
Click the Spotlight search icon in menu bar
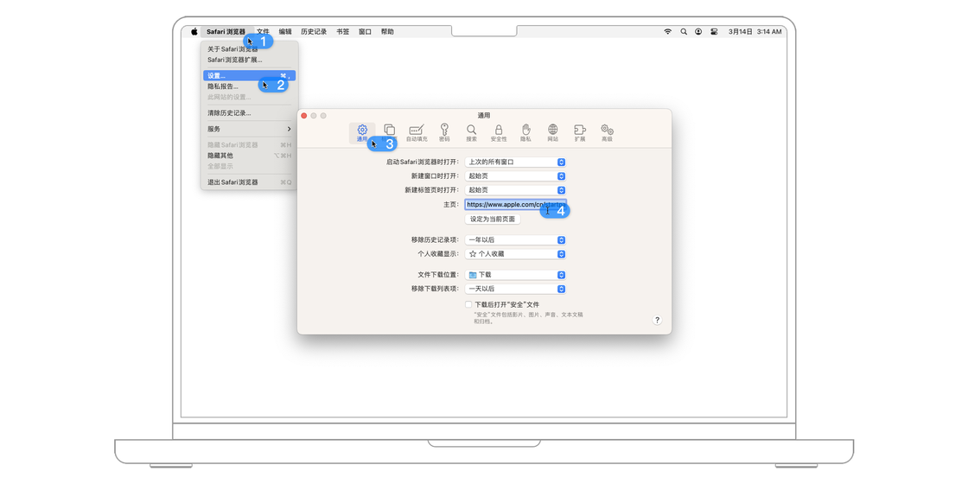pyautogui.click(x=683, y=32)
